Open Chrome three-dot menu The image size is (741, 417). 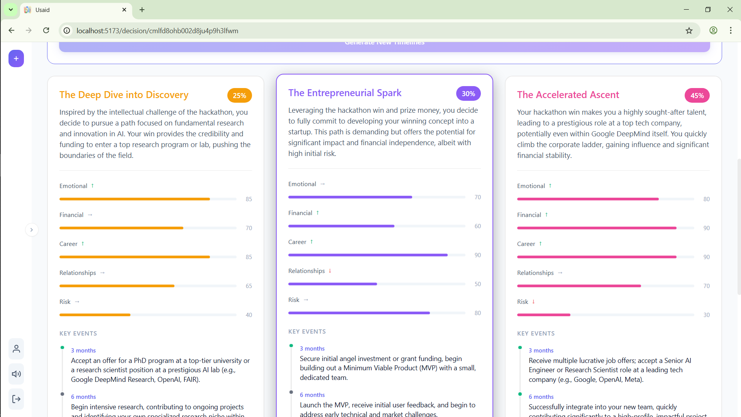click(731, 31)
